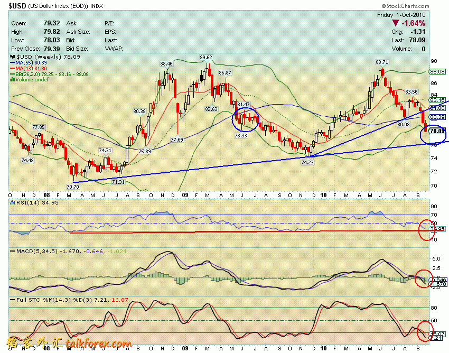Click the 88.46 peak price label
The image size is (449, 353).
tap(166, 63)
